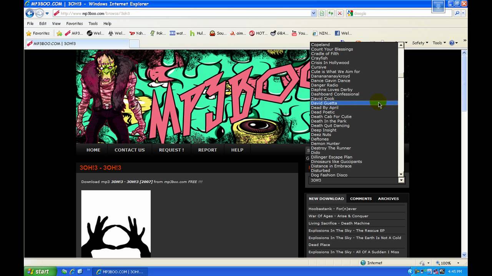The height and width of the screenshot is (276, 492).
Task: Click the IE Forward arrow button
Action: pyautogui.click(x=39, y=13)
